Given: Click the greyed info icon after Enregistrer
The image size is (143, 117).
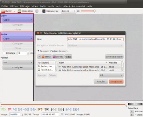Looking at the screenshot, I should pos(37,11).
